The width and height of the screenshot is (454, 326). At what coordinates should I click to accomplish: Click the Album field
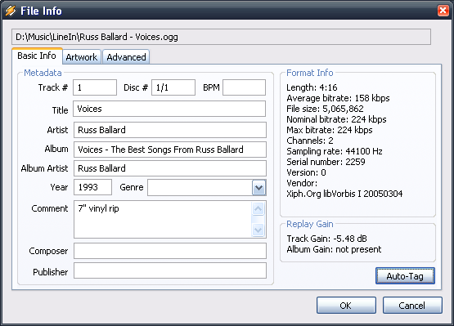coord(170,150)
